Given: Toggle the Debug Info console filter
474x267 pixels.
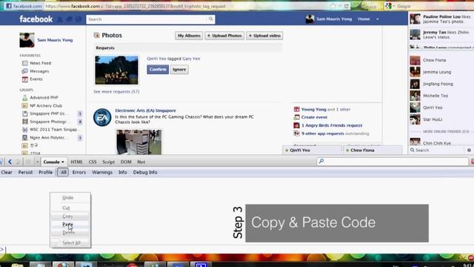Looking at the screenshot, I should [145, 172].
